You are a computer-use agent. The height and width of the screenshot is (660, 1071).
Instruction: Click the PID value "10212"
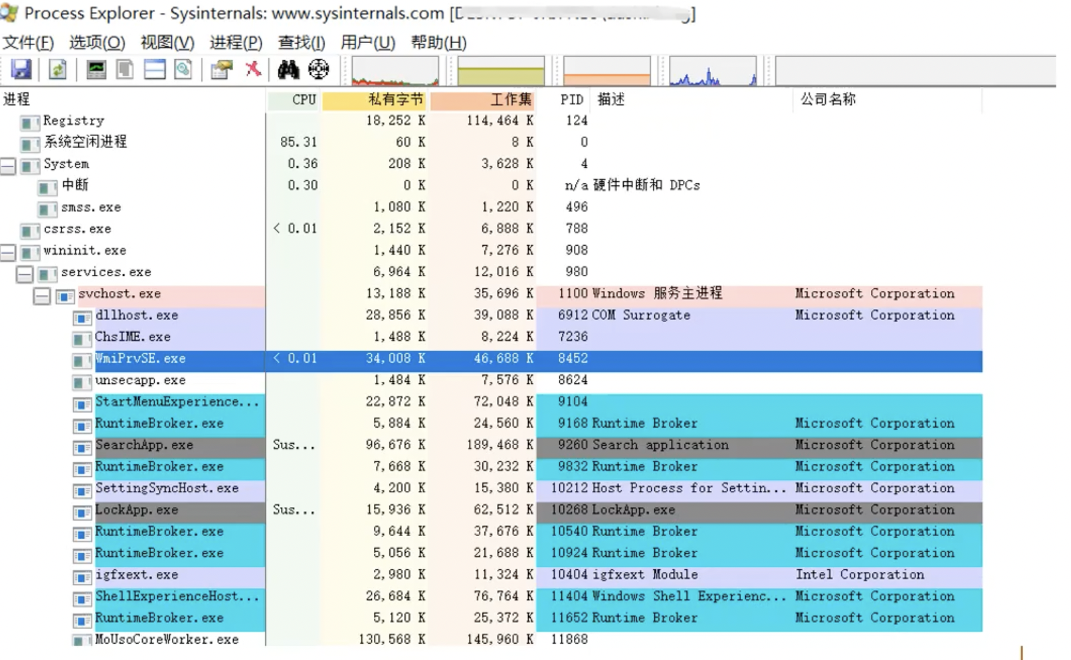[570, 488]
